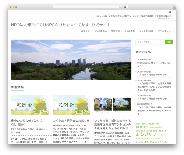Screen dimensions: 184x155
Task: Open article title つくたま塾「郊外に立地する高経年区分所有マンション
Action: click(113, 125)
